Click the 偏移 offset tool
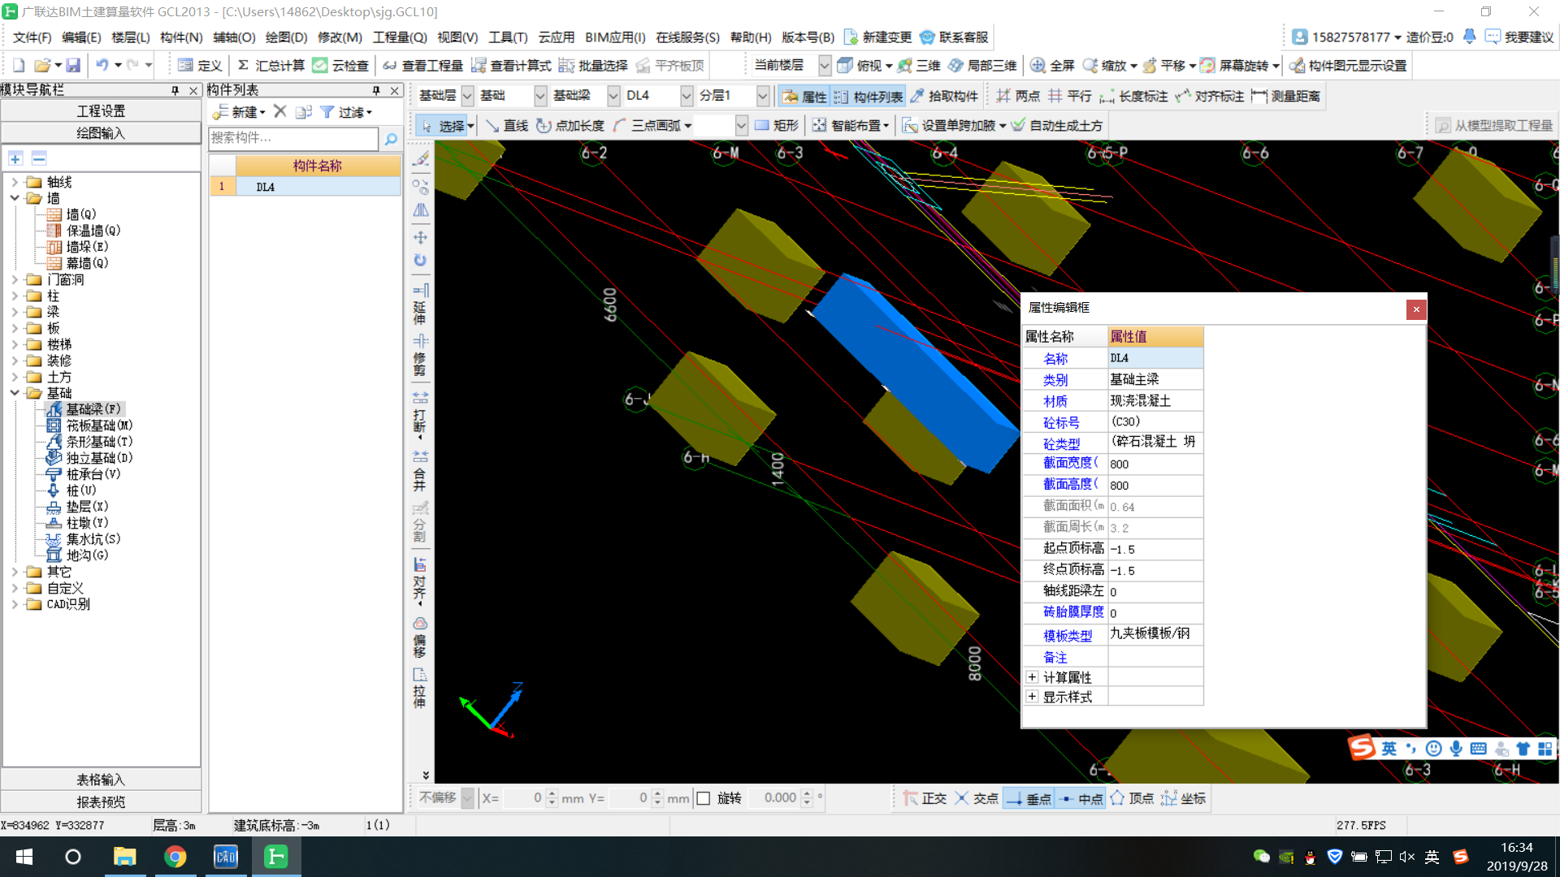The height and width of the screenshot is (877, 1560). [420, 638]
